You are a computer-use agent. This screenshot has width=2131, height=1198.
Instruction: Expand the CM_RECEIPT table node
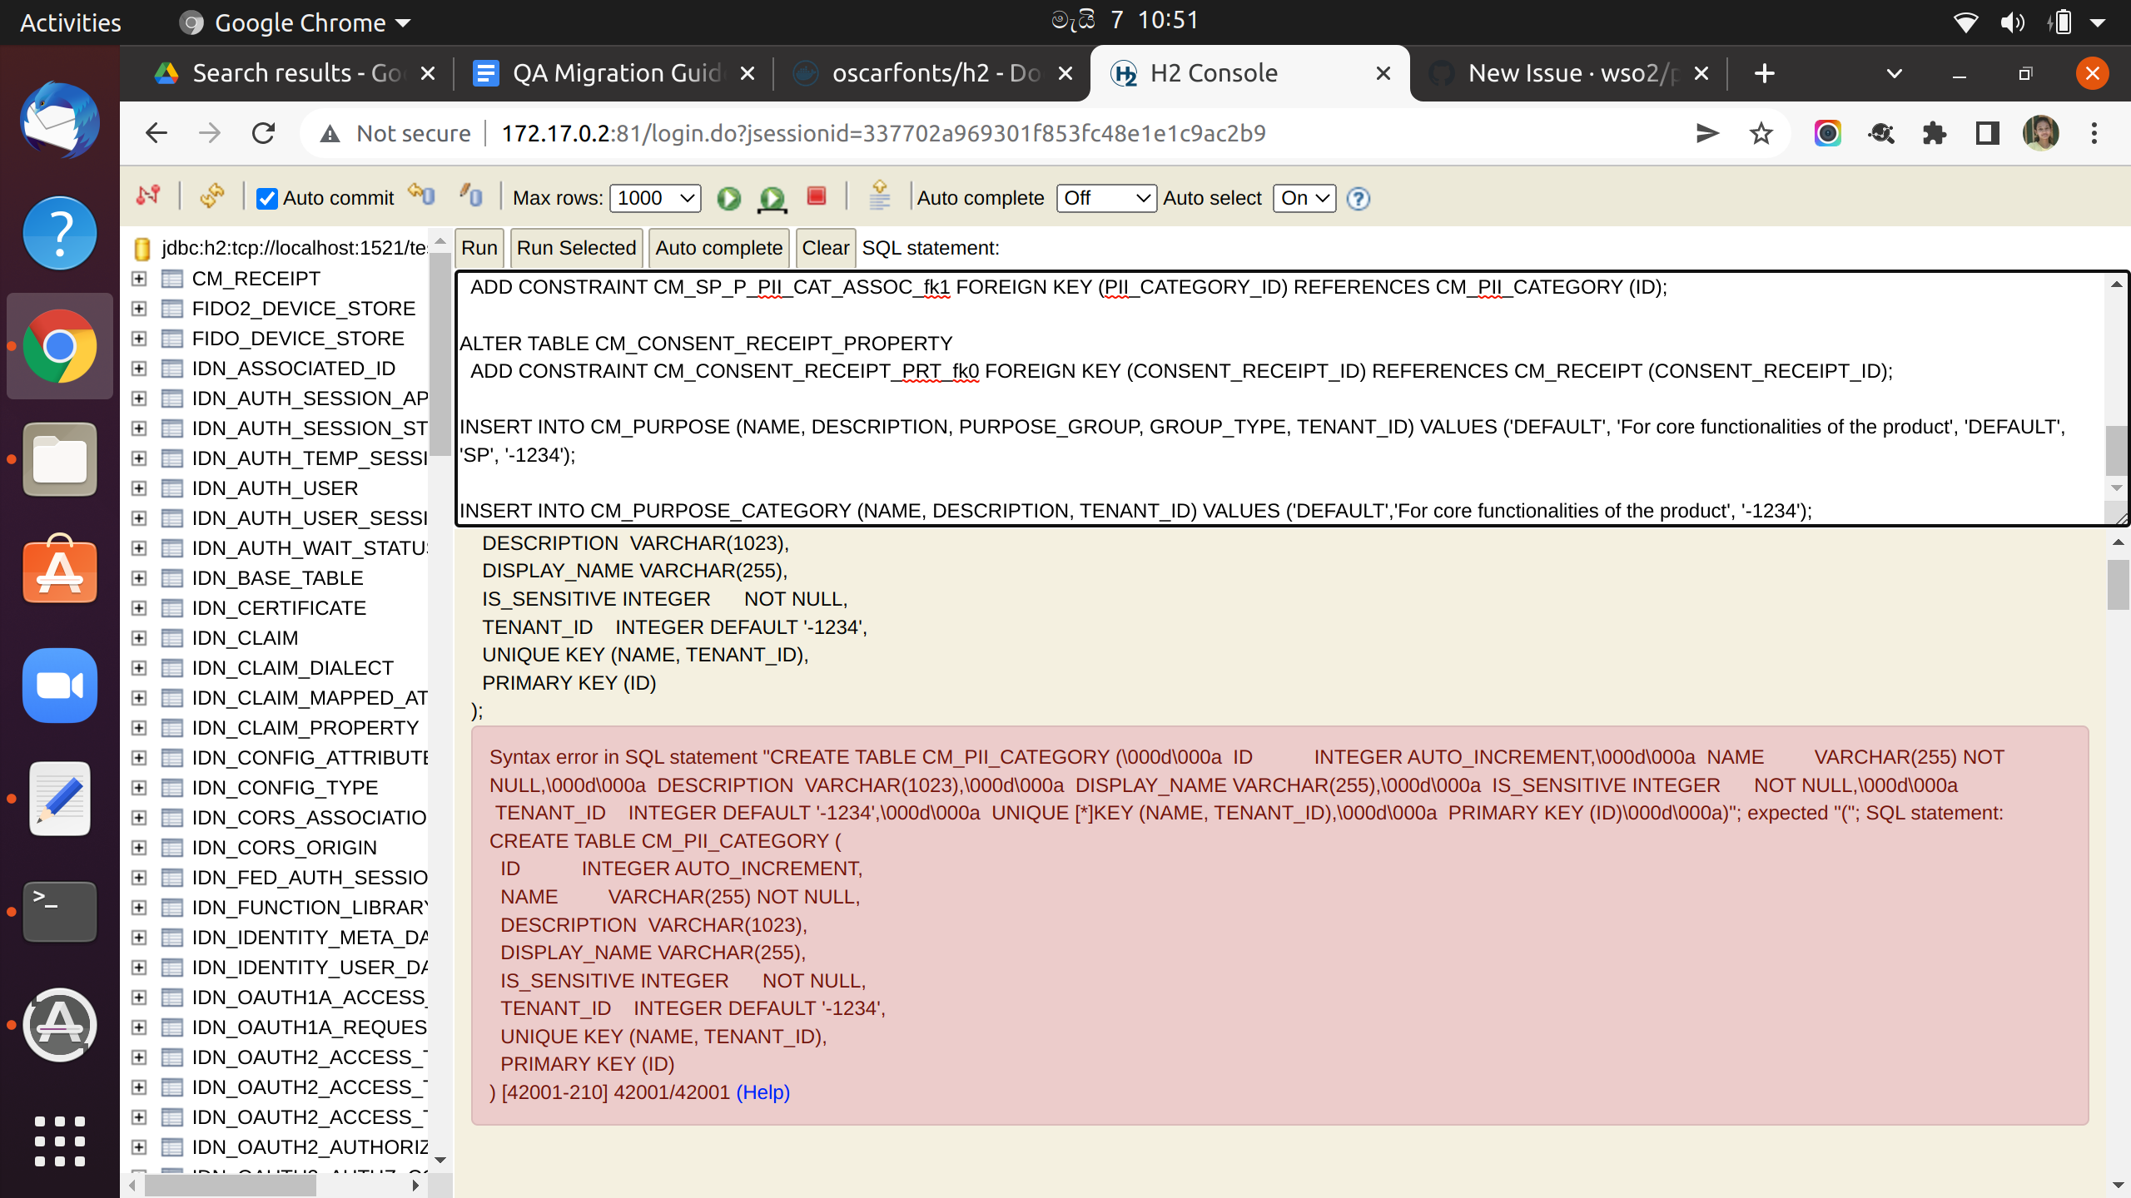pos(139,279)
